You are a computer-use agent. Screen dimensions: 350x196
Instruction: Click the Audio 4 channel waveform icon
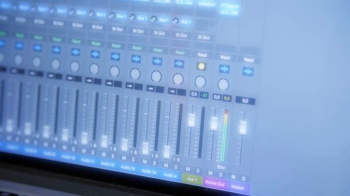click(179, 64)
